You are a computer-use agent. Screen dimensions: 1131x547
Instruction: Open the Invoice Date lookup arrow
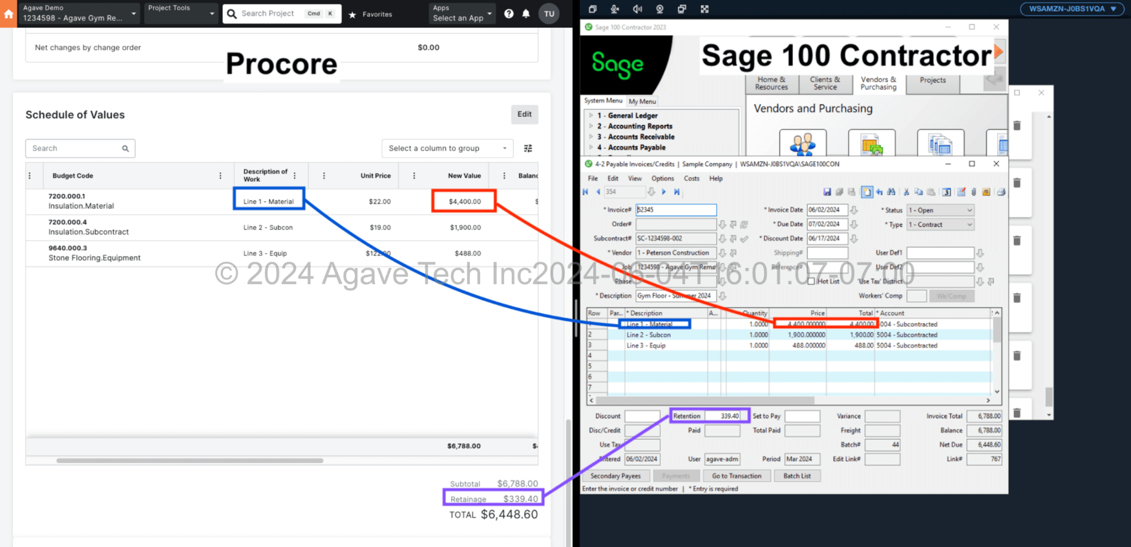pyautogui.click(x=854, y=211)
